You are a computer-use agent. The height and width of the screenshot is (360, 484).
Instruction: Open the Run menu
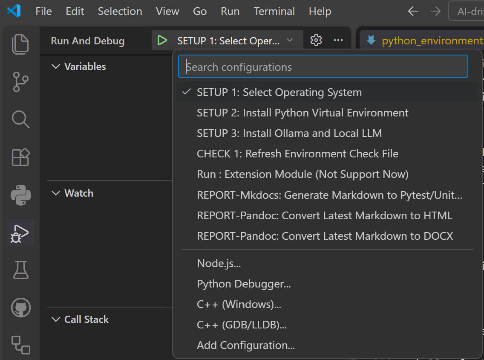pyautogui.click(x=230, y=12)
